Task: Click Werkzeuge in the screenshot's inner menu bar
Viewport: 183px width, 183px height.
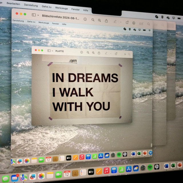Action: coord(44,23)
